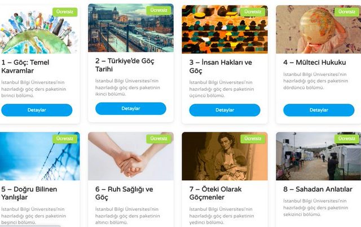Open Detaylar for İnsan Hakları ve Göç
The width and height of the screenshot is (361, 227).
pos(224,110)
